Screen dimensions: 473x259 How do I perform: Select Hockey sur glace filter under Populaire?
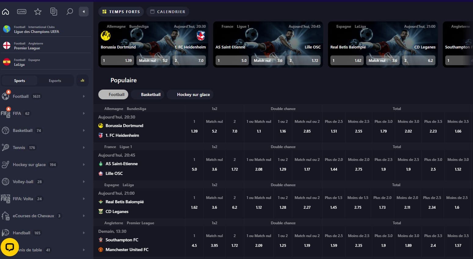pos(190,94)
